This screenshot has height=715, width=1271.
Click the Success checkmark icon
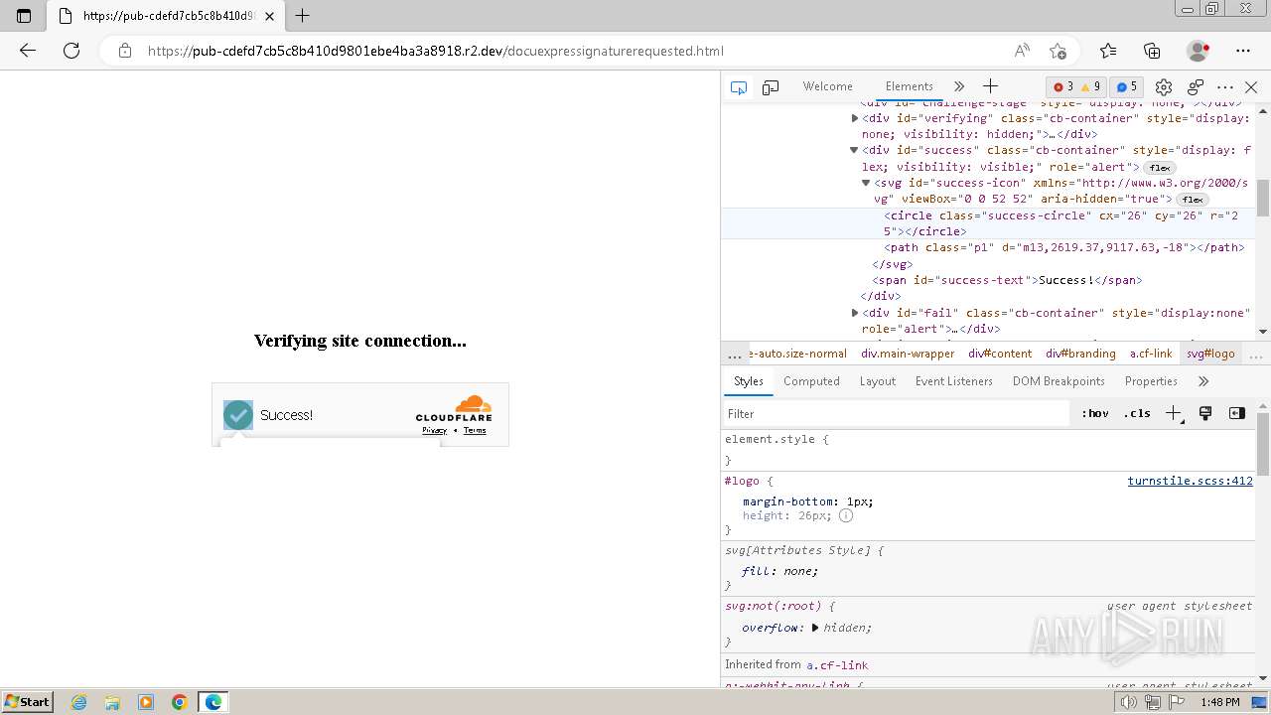[238, 415]
